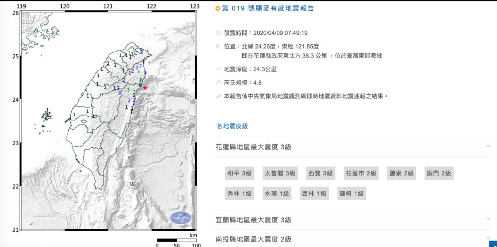Expand the 南投縣地區最大震度 2級 section
497x247 pixels.
[x=488, y=239]
